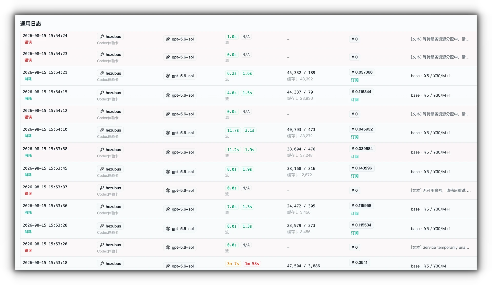Click the 1m 58s first-token tag
Viewport: 492px width, 285px height.
coord(252,263)
